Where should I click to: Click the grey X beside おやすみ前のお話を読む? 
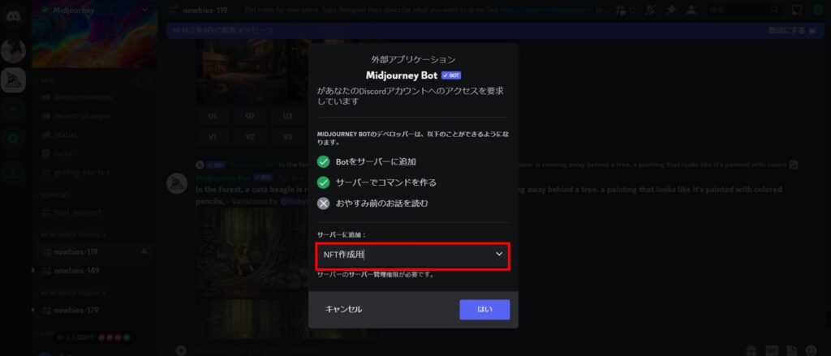(323, 204)
